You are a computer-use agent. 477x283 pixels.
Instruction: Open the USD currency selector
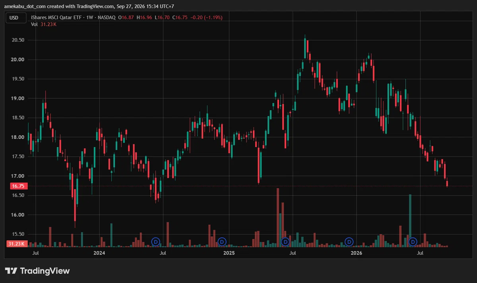tap(14, 17)
